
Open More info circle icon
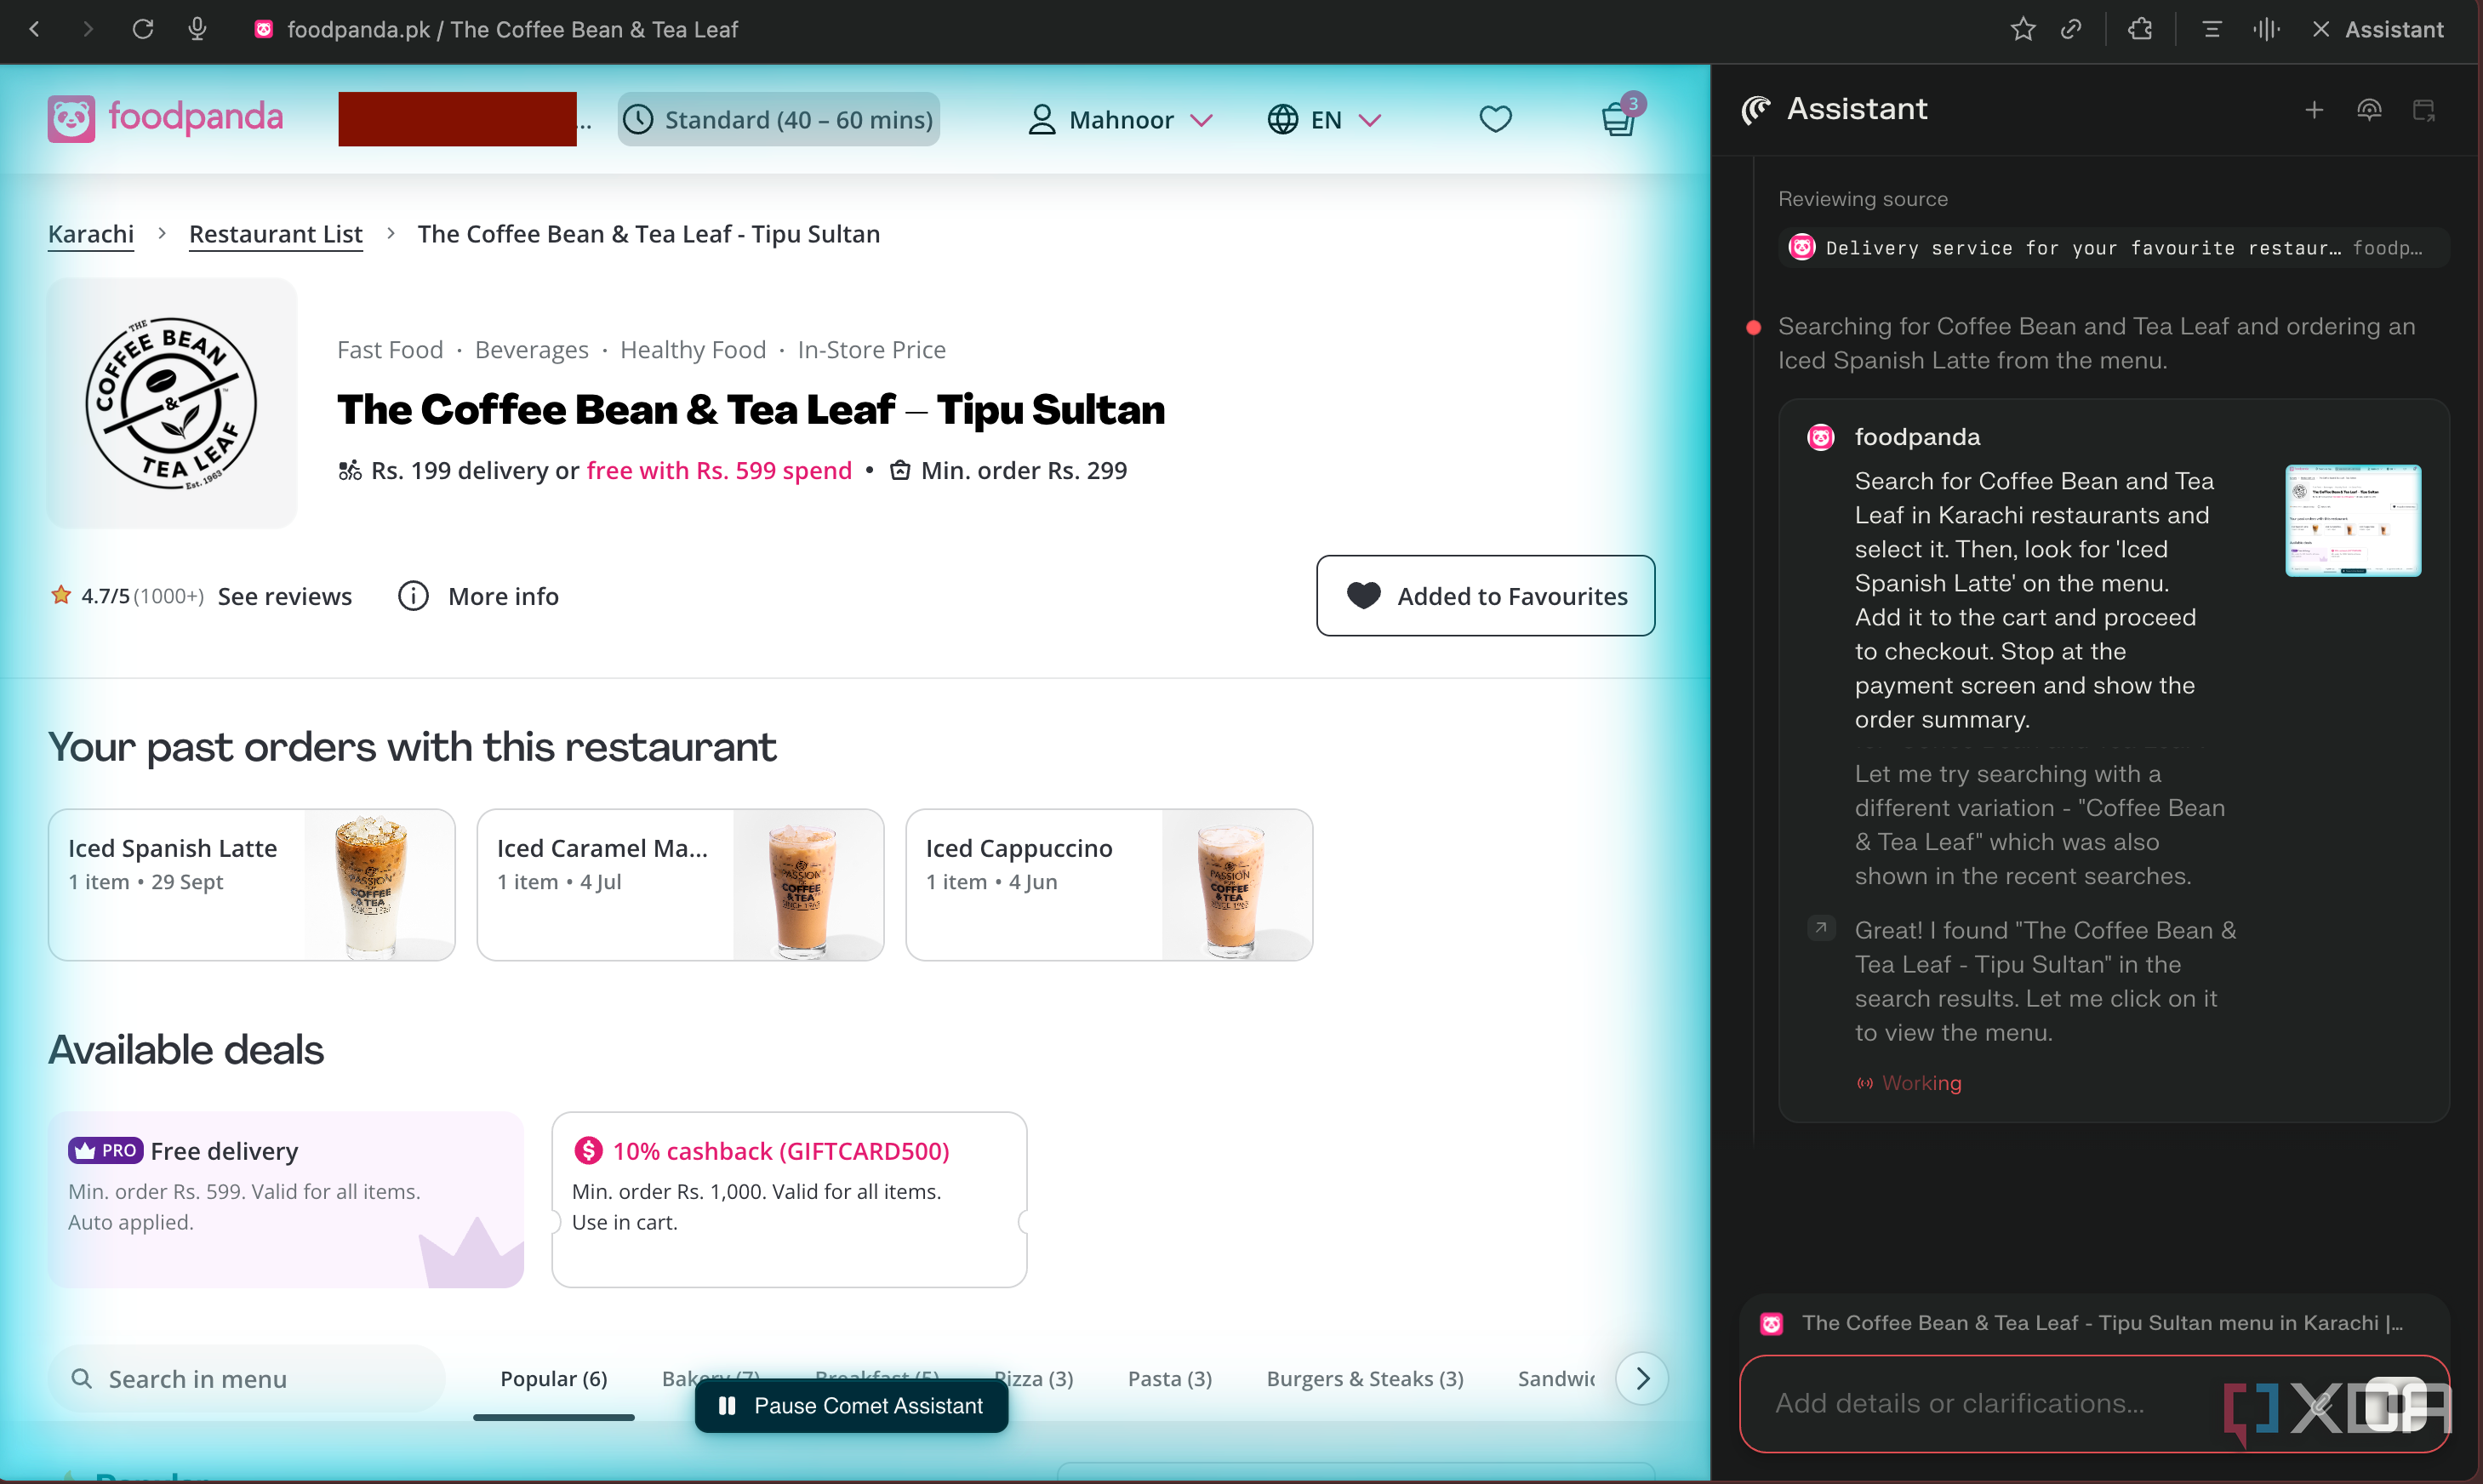click(413, 596)
